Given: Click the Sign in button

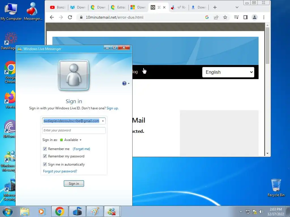Looking at the screenshot, I should [74, 184].
